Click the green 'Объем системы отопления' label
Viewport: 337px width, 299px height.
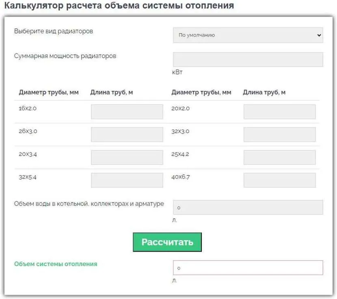point(56,264)
